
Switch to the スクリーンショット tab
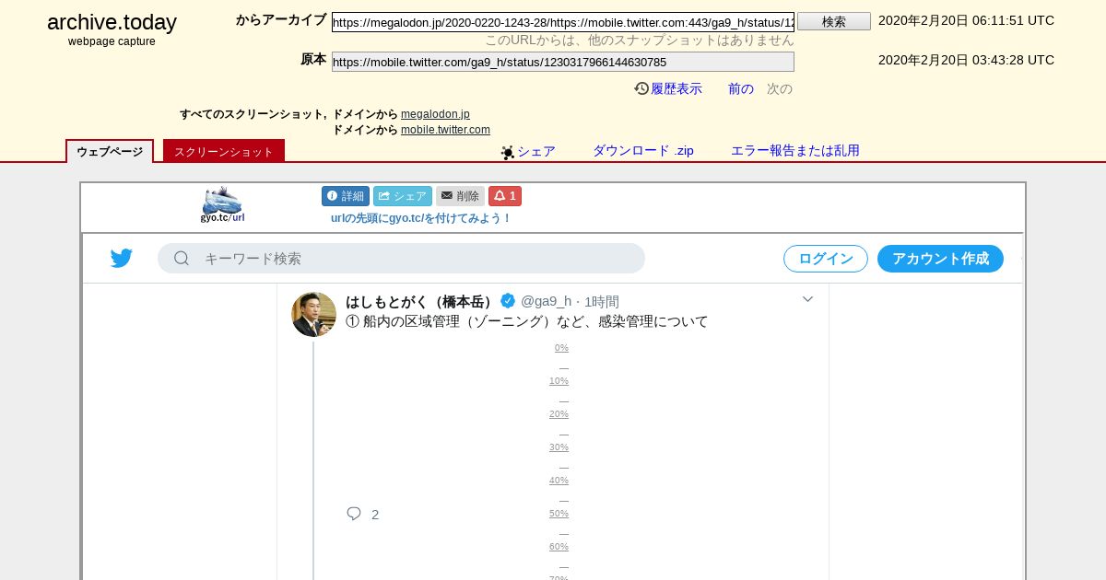click(224, 152)
